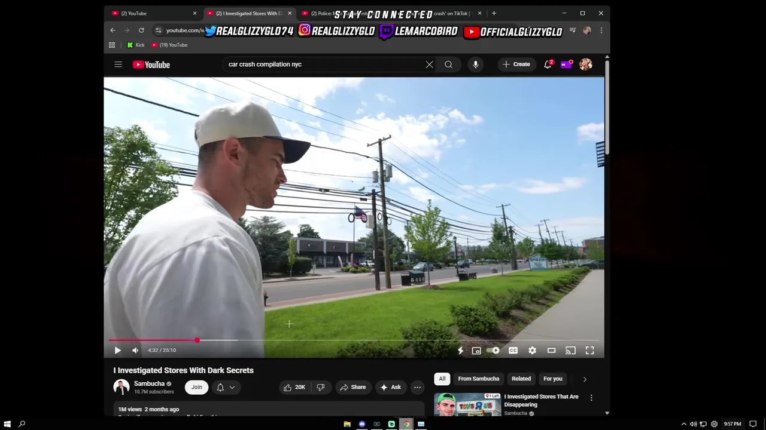
Task: Open the player settings gear
Action: click(532, 351)
